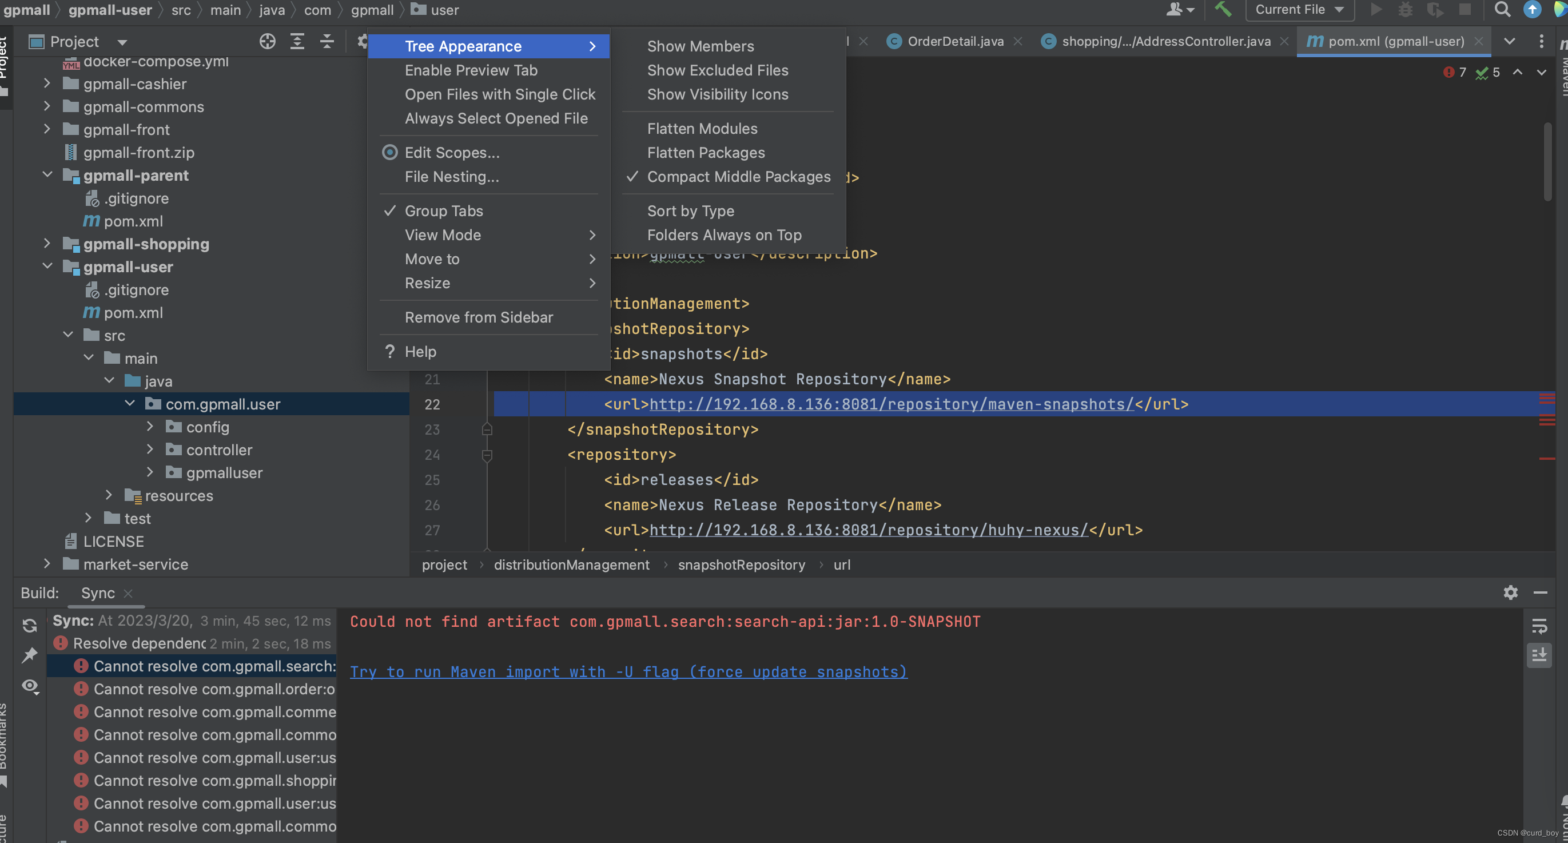
Task: Click the Scroll to end icon in Build output
Action: 1539,655
